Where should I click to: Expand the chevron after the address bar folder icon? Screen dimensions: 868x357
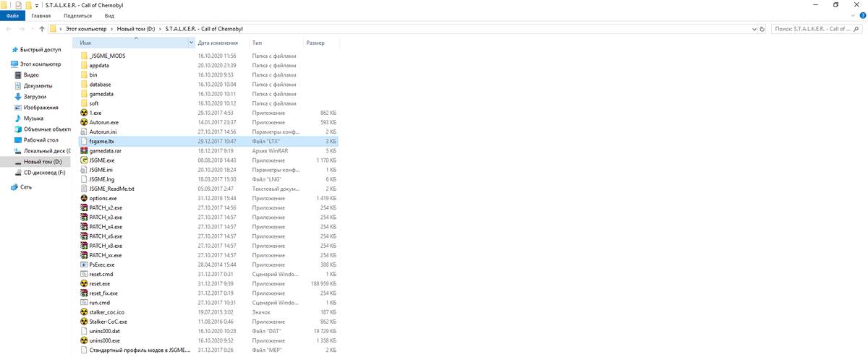click(60, 29)
